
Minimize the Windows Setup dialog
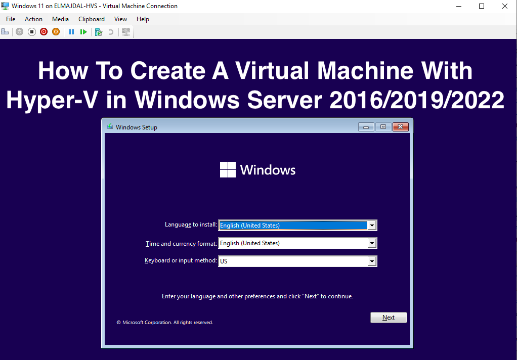click(366, 127)
